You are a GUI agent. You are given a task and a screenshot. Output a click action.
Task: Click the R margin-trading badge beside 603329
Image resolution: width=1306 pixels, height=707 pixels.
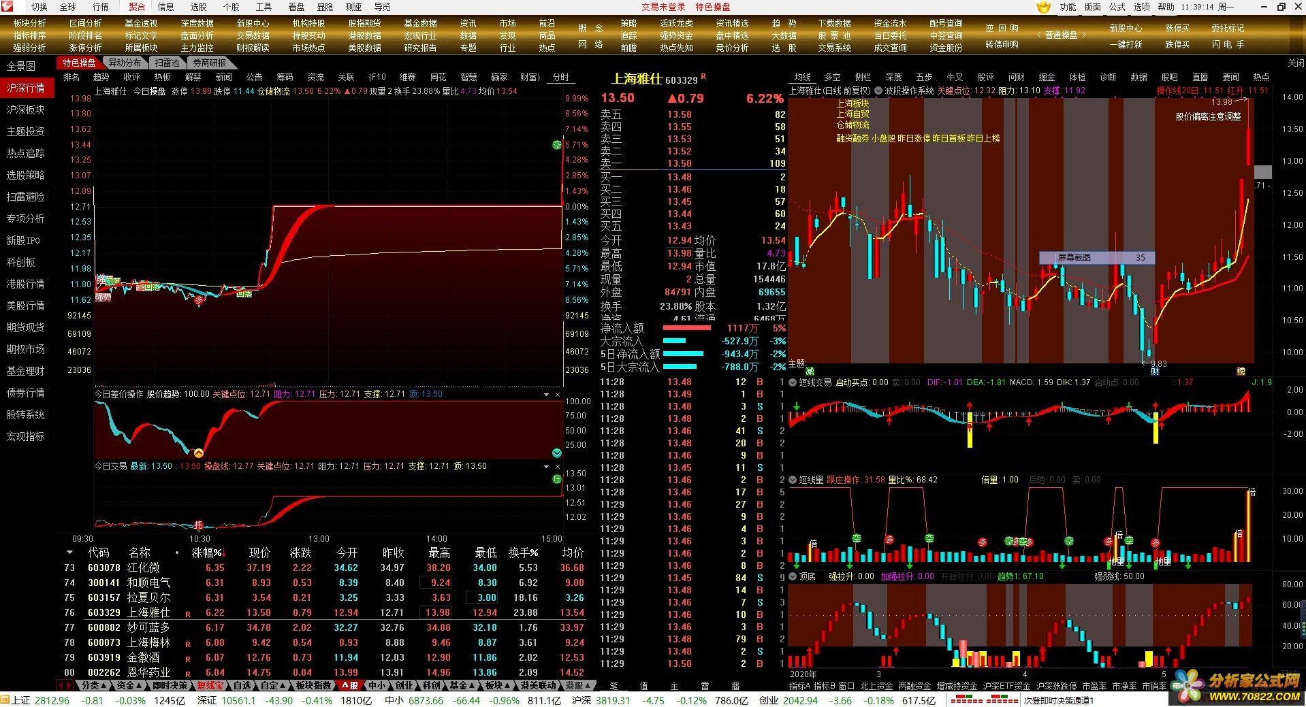(703, 77)
